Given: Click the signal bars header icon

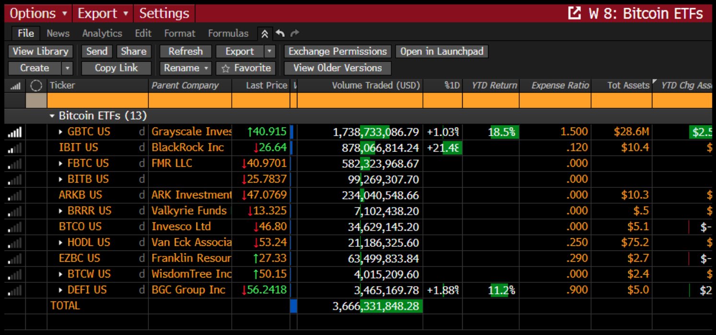Looking at the screenshot, I should pos(15,86).
